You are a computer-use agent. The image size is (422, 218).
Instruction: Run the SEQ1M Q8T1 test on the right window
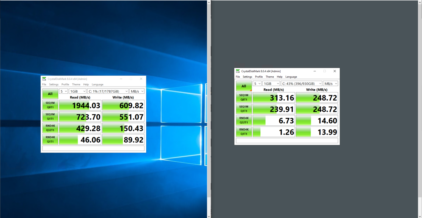coord(244,97)
